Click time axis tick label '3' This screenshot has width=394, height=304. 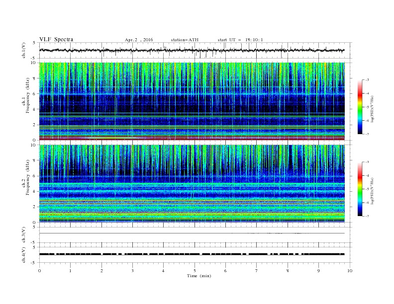[132, 271]
